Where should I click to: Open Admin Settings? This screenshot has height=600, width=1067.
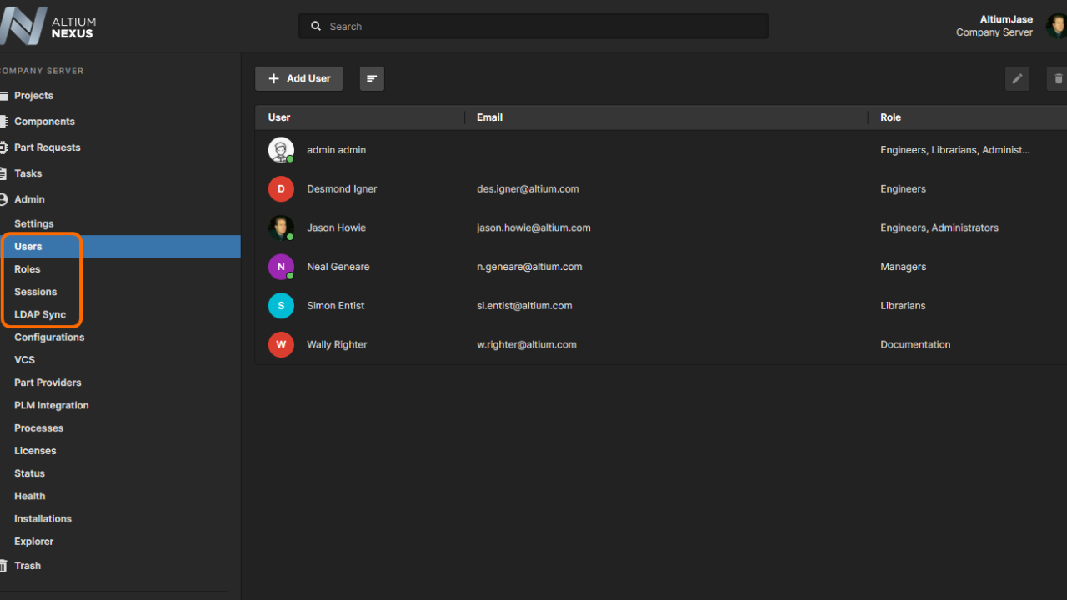pos(33,223)
